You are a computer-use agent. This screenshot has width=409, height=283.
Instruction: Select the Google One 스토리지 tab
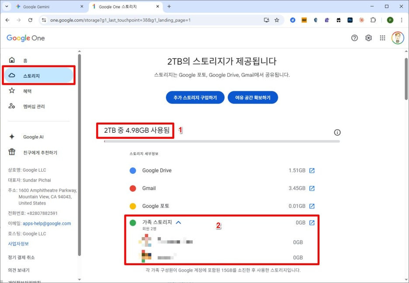pyautogui.click(x=125, y=7)
